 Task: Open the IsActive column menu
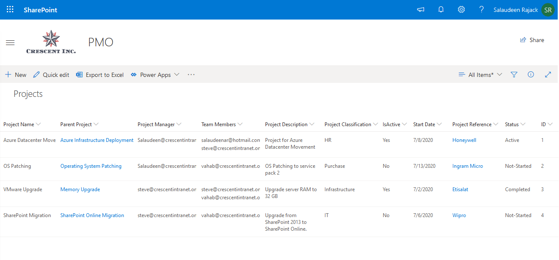pyautogui.click(x=395, y=124)
